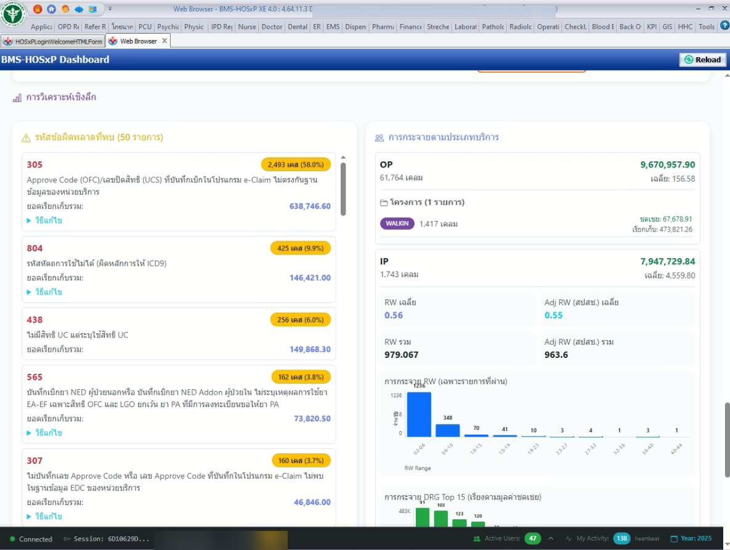Click the error code list scrollbar thumb
The width and height of the screenshot is (730, 550).
pos(343,188)
